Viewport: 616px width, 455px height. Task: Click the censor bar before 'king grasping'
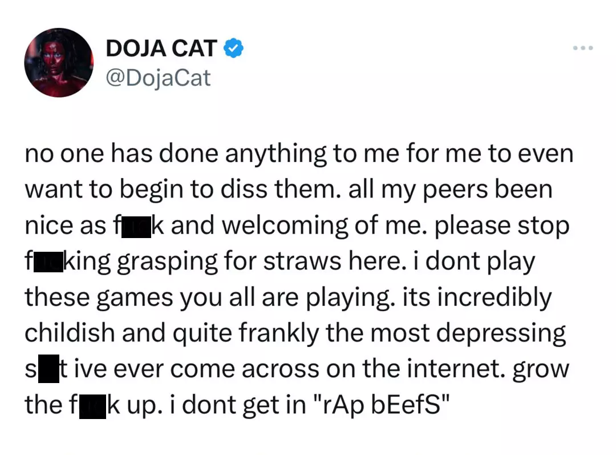(x=48, y=261)
